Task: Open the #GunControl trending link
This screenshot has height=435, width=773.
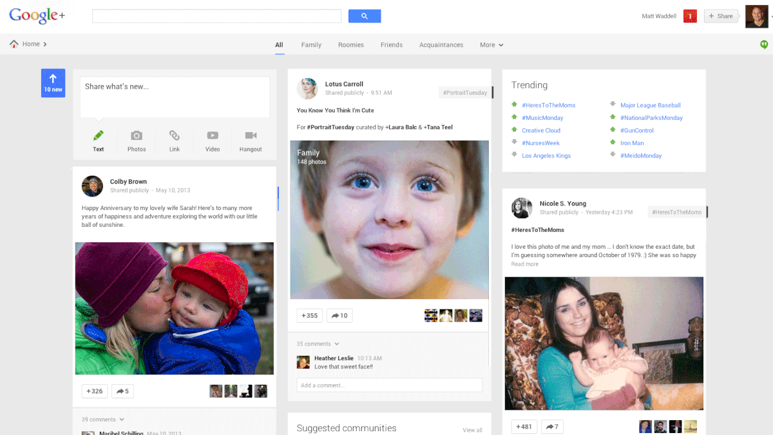Action: coord(637,130)
